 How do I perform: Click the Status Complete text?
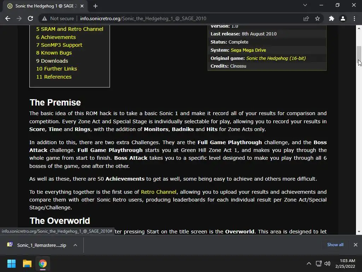click(229, 42)
